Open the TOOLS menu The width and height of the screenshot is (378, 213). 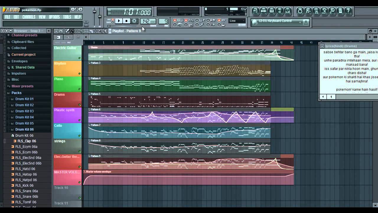click(67, 17)
